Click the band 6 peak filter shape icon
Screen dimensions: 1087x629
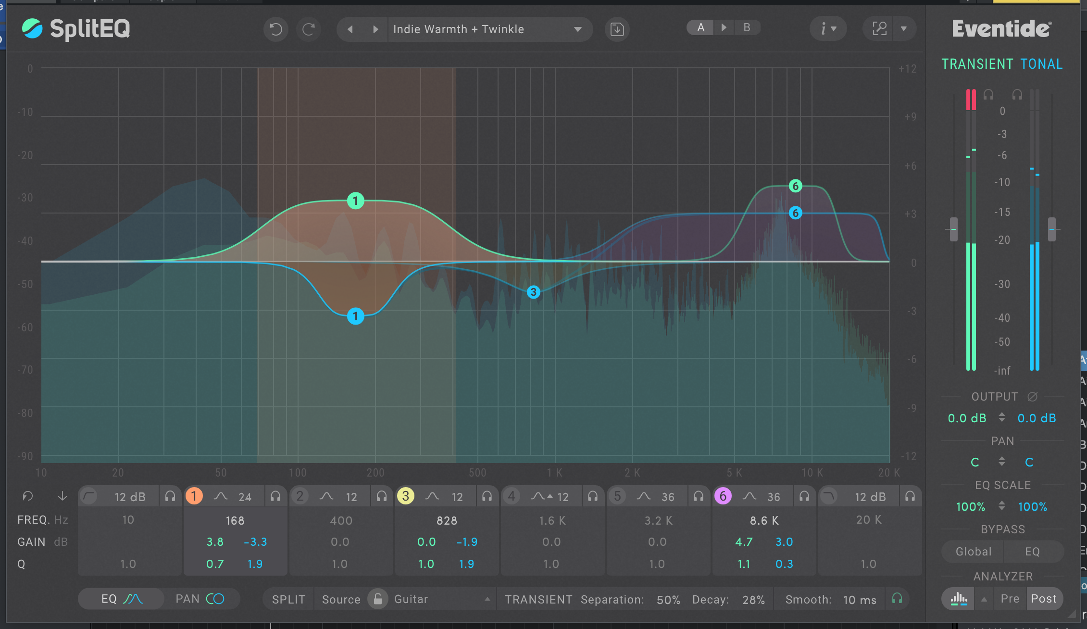[750, 496]
